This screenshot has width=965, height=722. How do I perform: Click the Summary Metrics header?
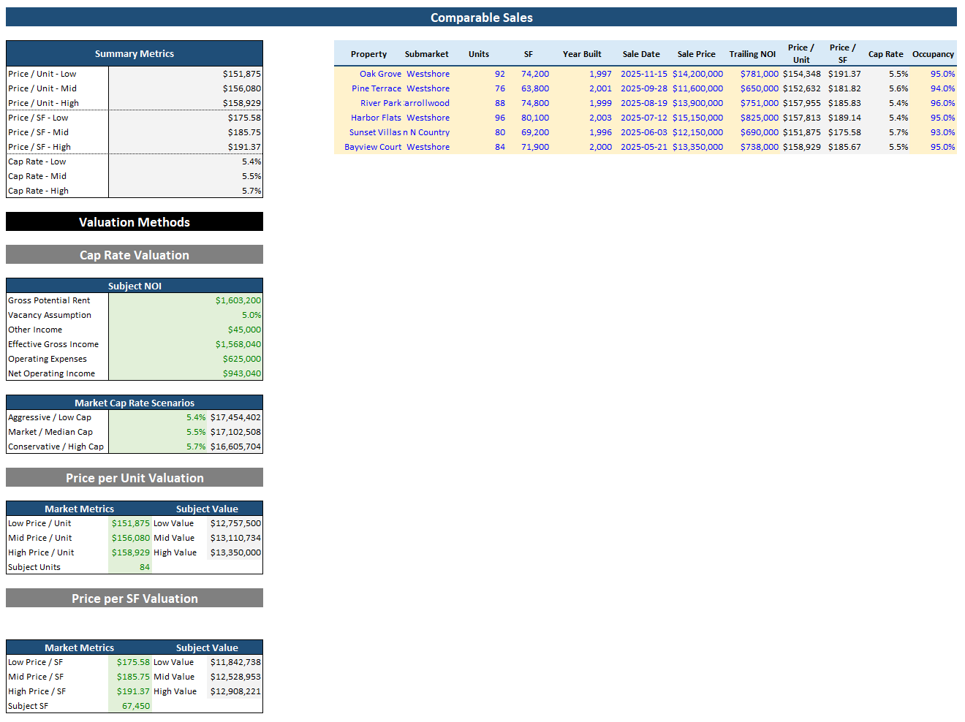134,53
